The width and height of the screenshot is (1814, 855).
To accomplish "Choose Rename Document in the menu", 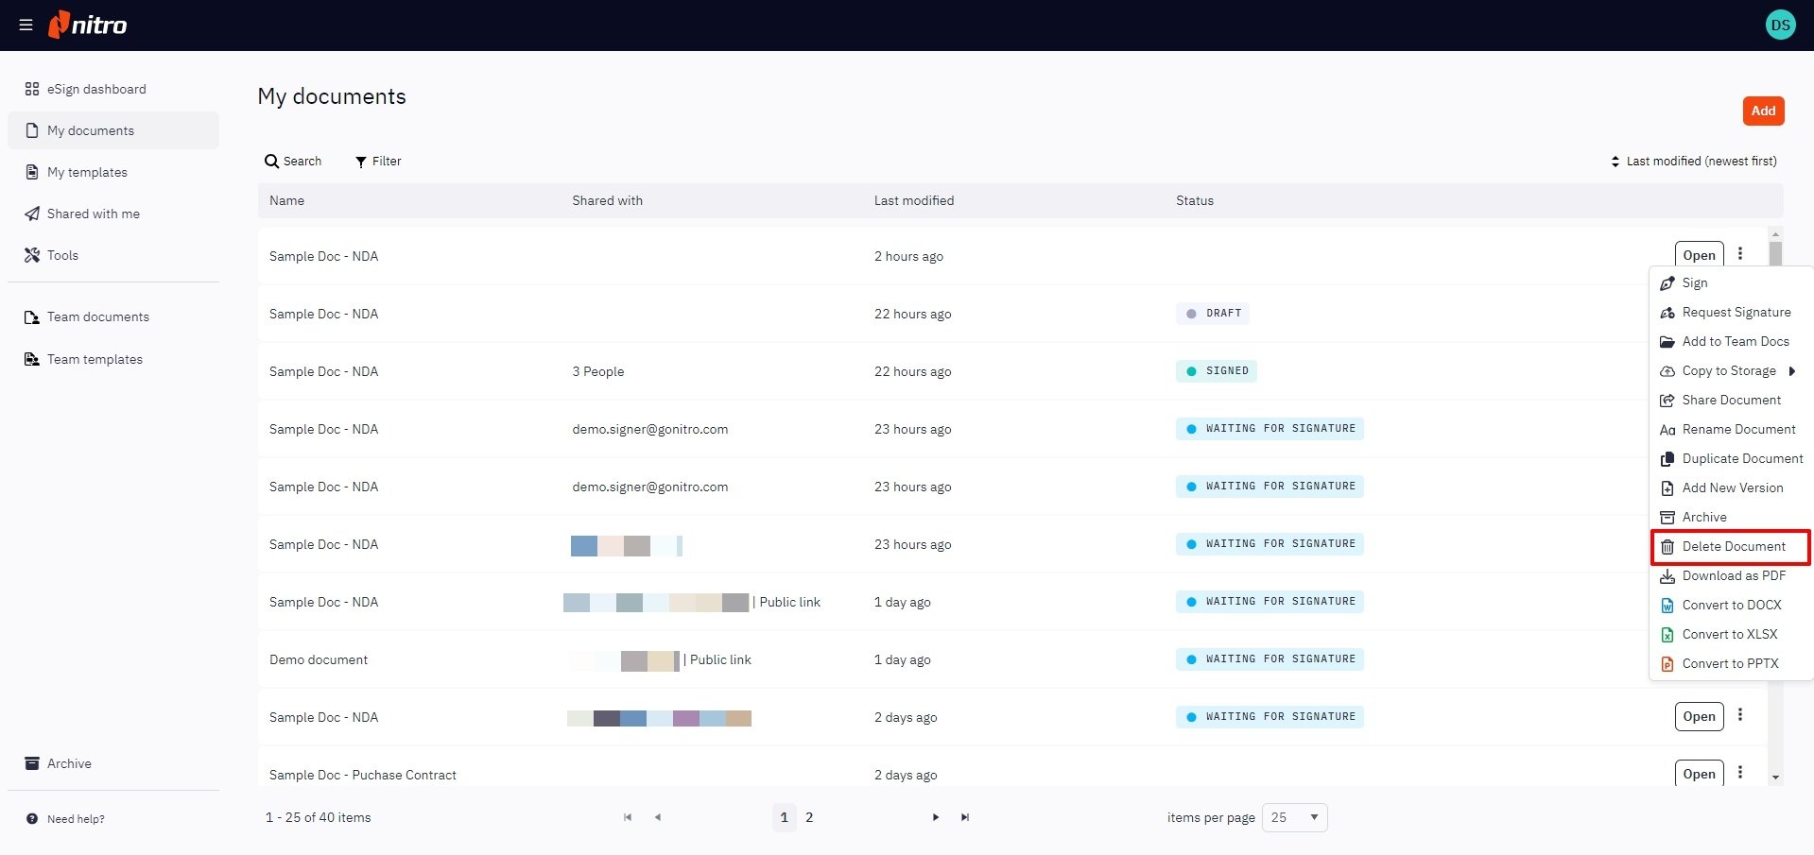I will 1737,430.
